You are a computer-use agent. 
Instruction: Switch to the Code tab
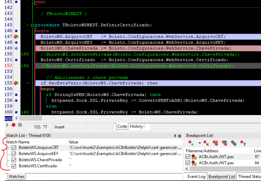pyautogui.click(x=122, y=126)
